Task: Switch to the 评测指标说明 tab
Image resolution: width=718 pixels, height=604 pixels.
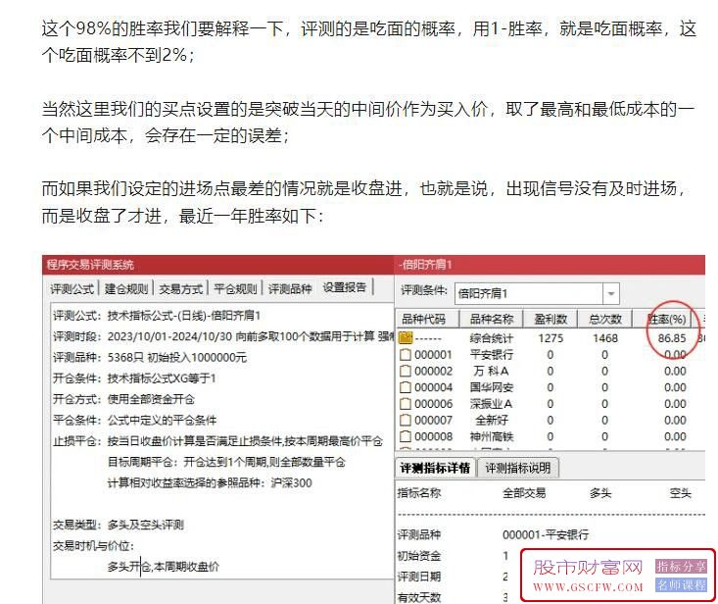Action: click(518, 468)
